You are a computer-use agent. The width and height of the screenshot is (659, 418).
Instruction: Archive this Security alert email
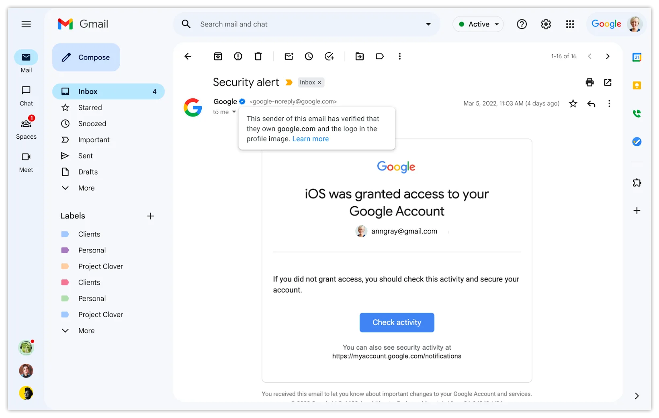218,56
